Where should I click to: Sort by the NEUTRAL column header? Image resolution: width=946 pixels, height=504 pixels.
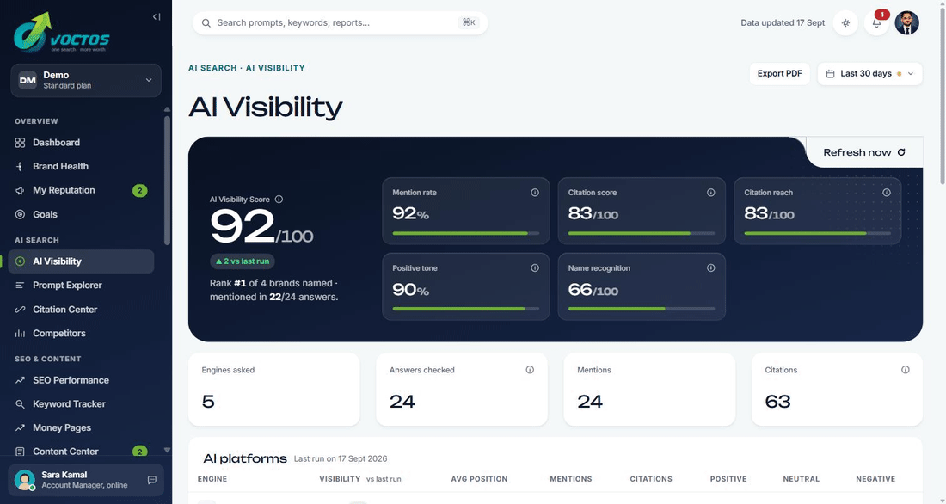coord(802,479)
